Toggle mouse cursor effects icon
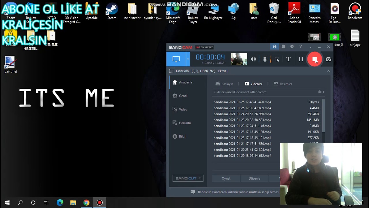 [x=277, y=59]
